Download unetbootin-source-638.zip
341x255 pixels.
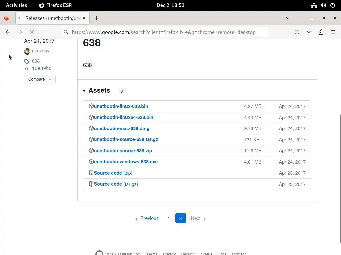[x=123, y=151]
